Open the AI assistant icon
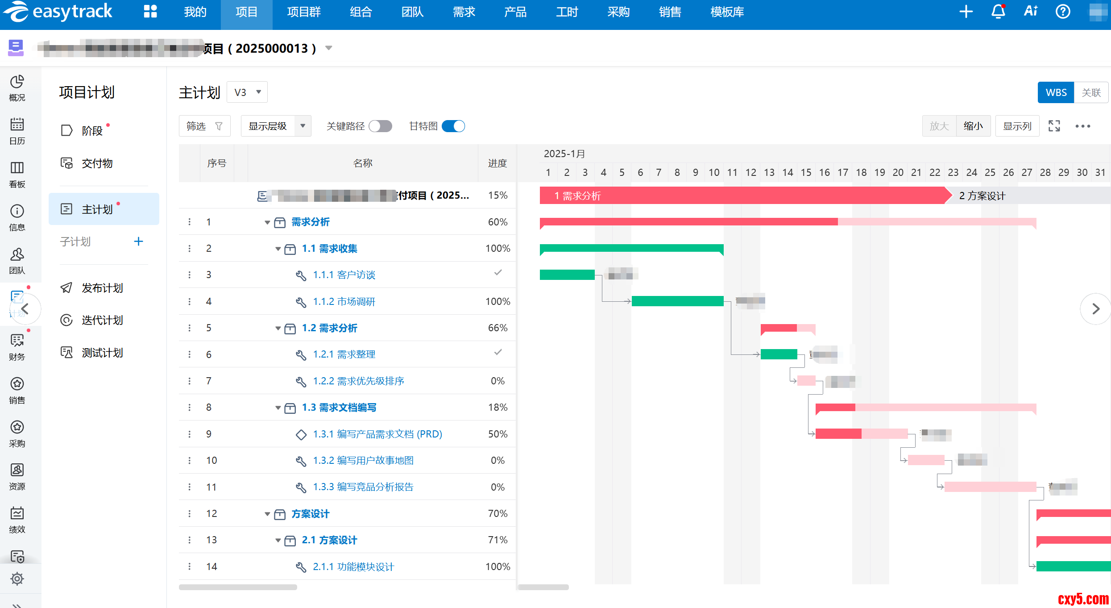Screen dimensions: 1111x608 [1031, 12]
